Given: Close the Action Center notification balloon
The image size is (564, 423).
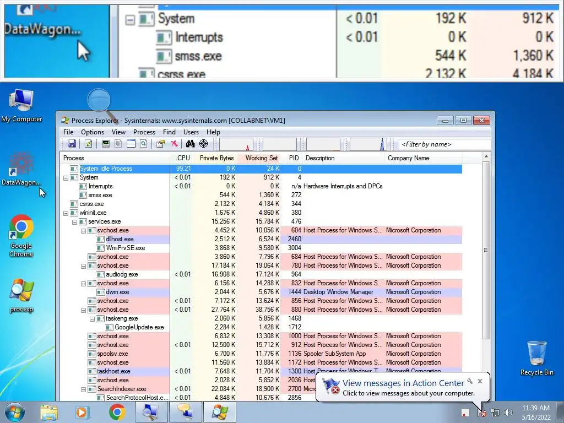Looking at the screenshot, I should 480,381.
